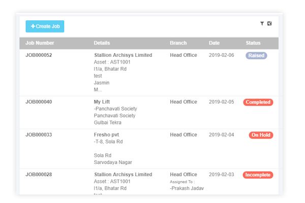Image resolution: width=305 pixels, height=203 pixels.
Task: Click the Create Job button
Action: click(x=45, y=26)
